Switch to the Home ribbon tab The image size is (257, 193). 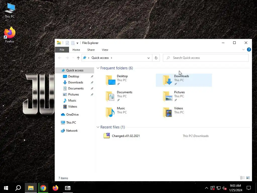click(76, 50)
